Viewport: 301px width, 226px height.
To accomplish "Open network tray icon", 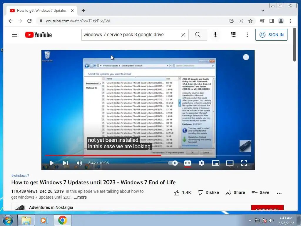I will (x=257, y=220).
